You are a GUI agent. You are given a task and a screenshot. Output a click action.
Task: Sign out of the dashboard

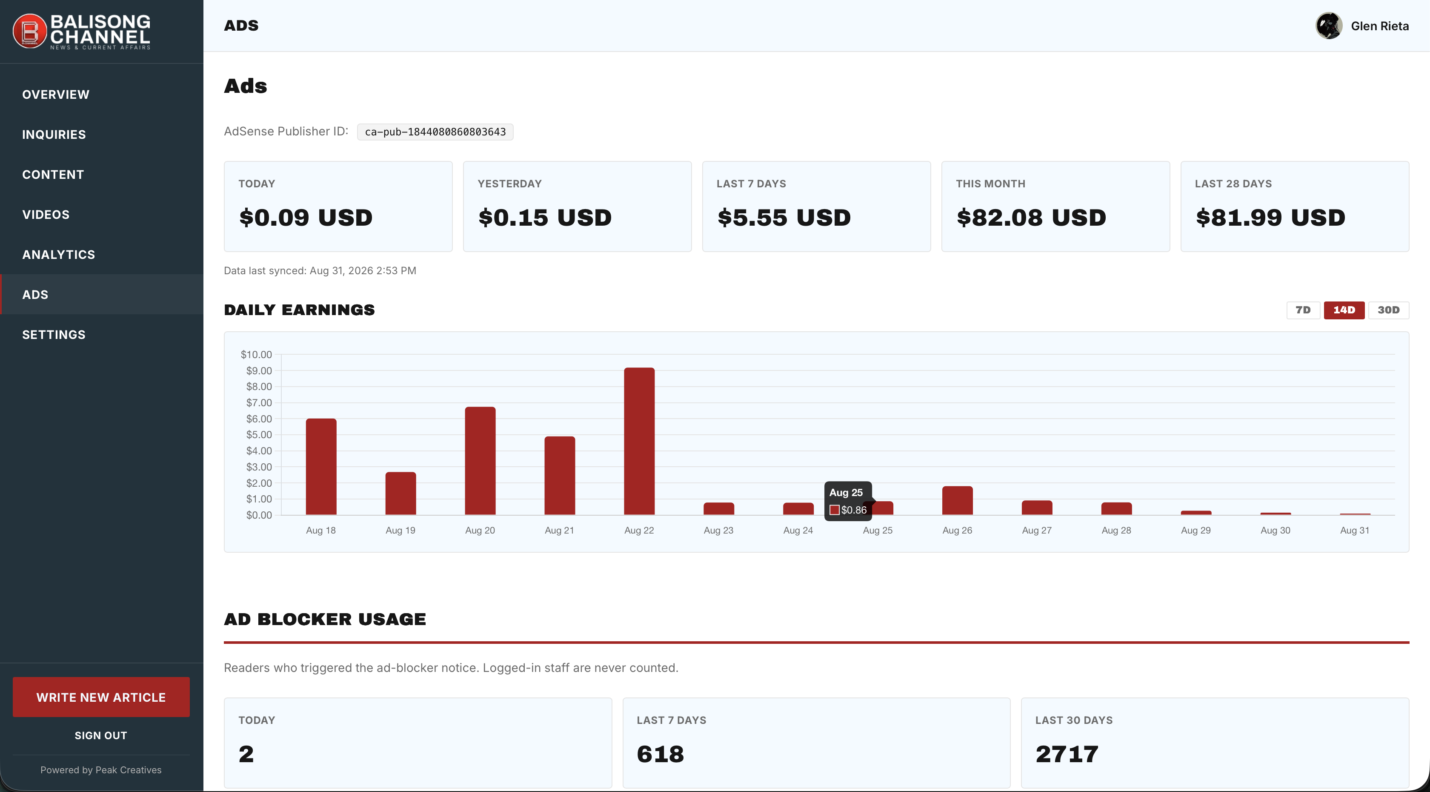click(x=101, y=735)
